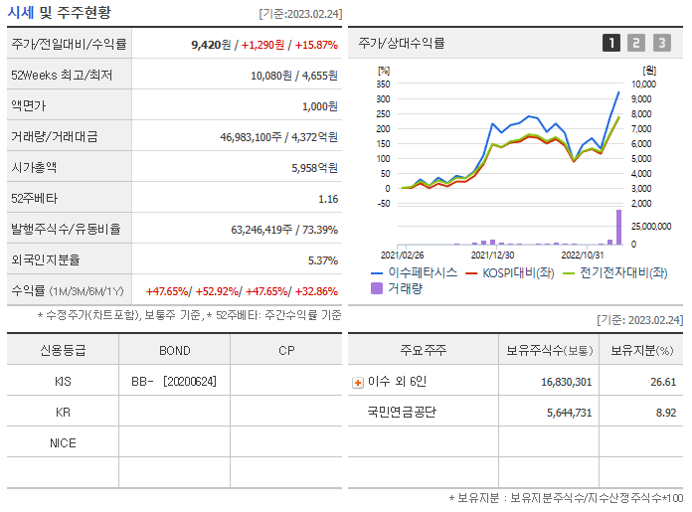692x512 pixels.
Task: Select the 보유지분(%) column header
Action: tap(641, 351)
